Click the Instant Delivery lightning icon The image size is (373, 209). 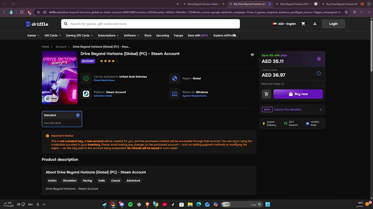264,123
